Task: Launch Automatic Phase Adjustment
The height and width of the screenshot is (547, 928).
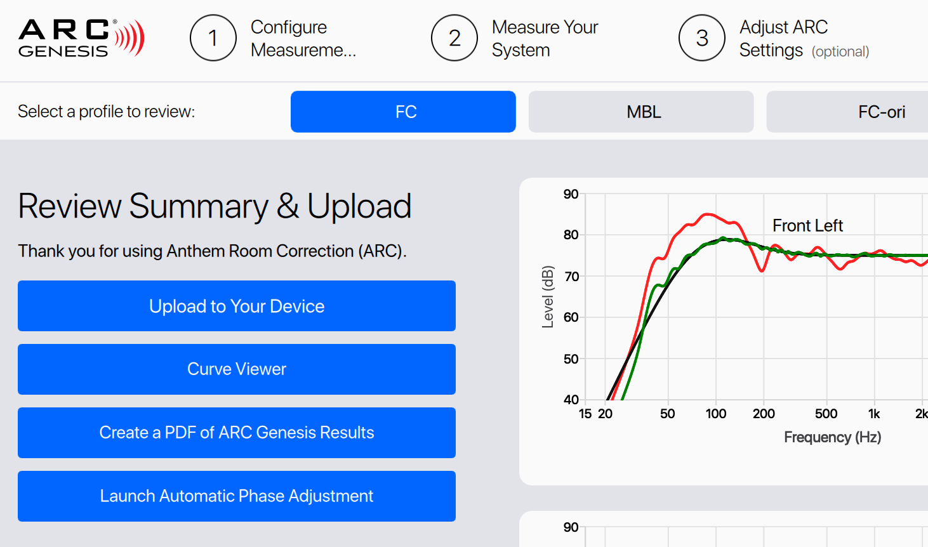Action: coord(237,496)
